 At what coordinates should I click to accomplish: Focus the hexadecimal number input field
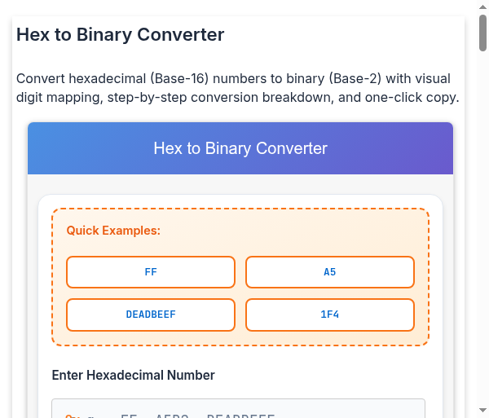click(238, 410)
